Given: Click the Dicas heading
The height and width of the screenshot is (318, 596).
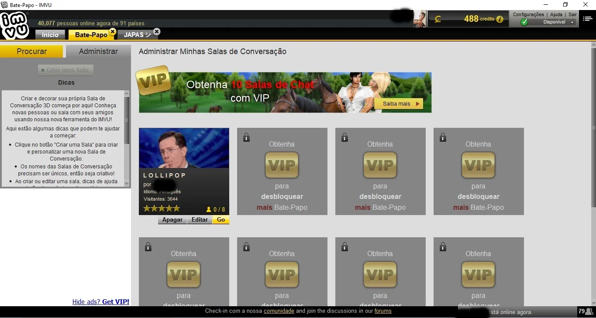Looking at the screenshot, I should 66,82.
